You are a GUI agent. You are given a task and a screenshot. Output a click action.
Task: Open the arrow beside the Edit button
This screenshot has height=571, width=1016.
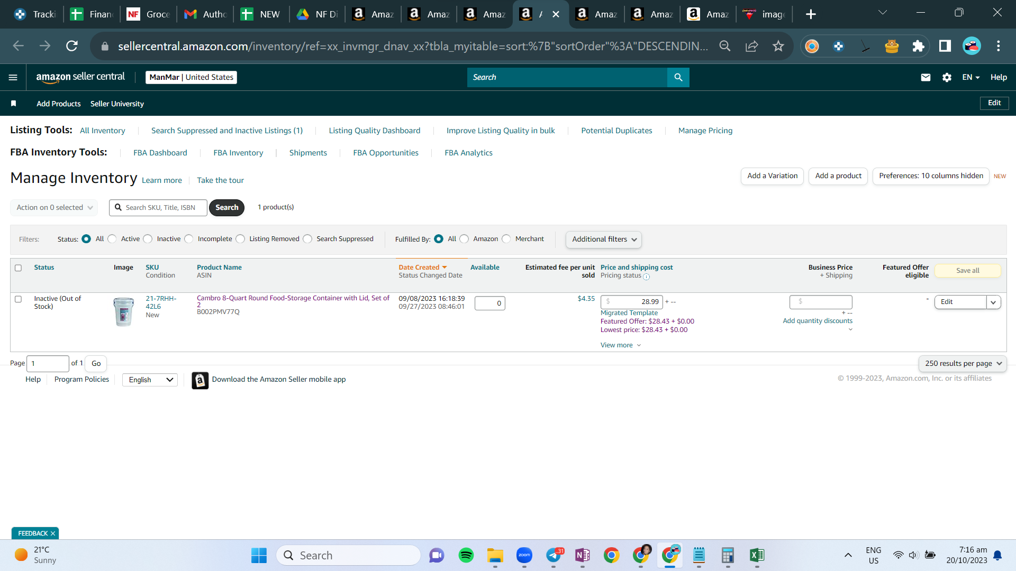pyautogui.click(x=993, y=302)
